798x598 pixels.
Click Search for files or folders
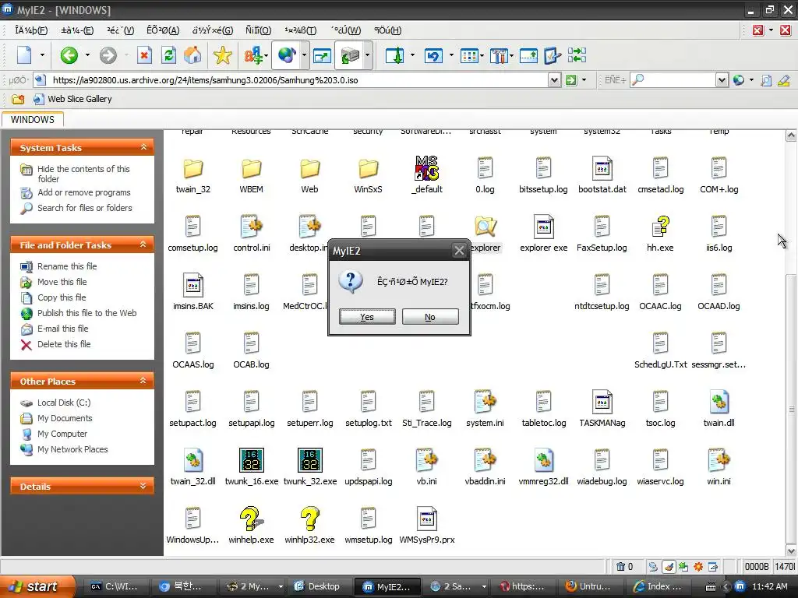[x=84, y=208]
